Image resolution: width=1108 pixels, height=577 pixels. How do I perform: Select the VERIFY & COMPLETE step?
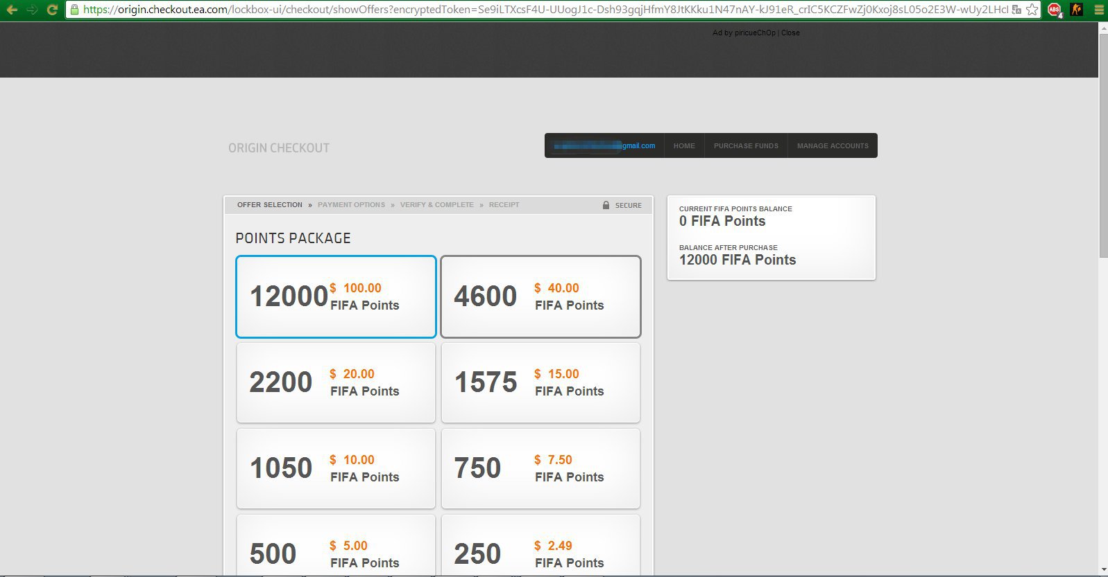click(x=437, y=205)
